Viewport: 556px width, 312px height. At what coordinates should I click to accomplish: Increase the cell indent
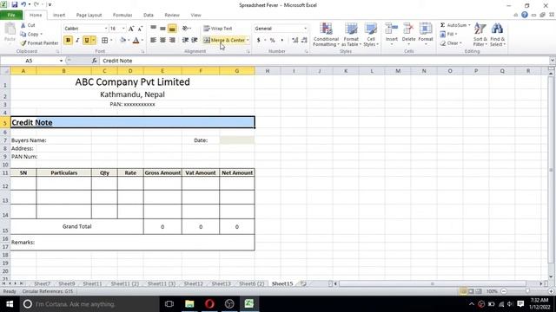click(x=195, y=41)
